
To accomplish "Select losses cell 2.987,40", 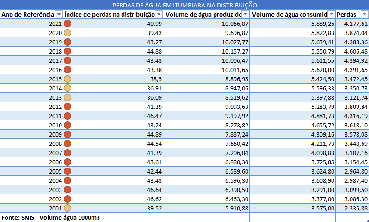I will pos(352,180).
